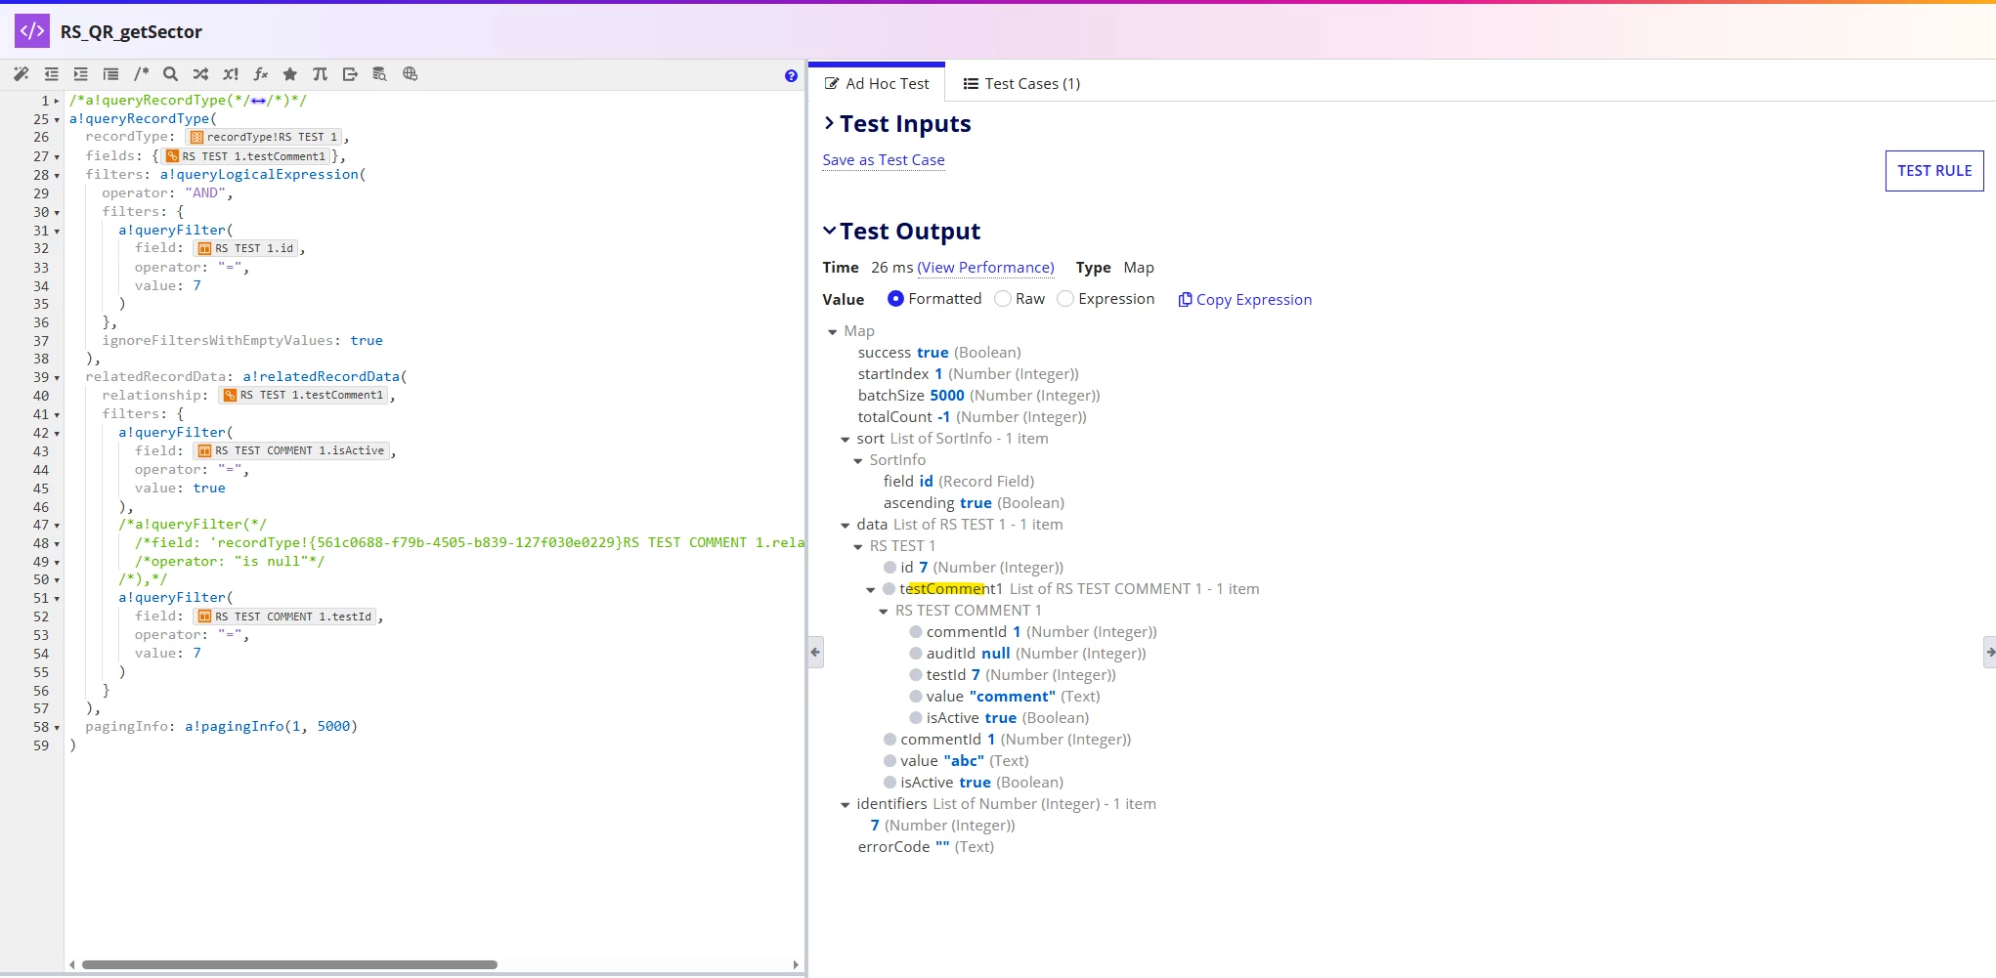Screen dimensions: 1996x978
Task: Select the Expression value radio button
Action: pyautogui.click(x=1065, y=299)
